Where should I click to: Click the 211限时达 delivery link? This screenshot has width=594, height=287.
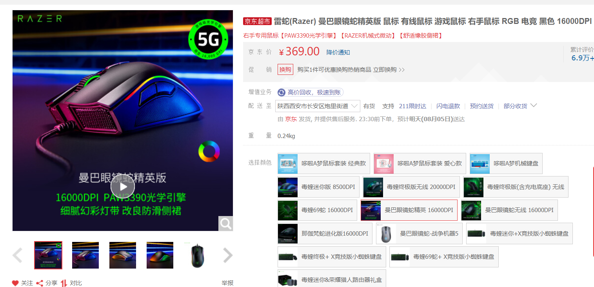412,106
